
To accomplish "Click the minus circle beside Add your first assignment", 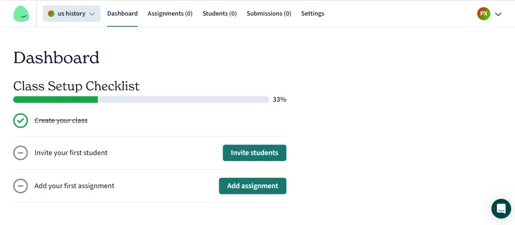I will 20,186.
